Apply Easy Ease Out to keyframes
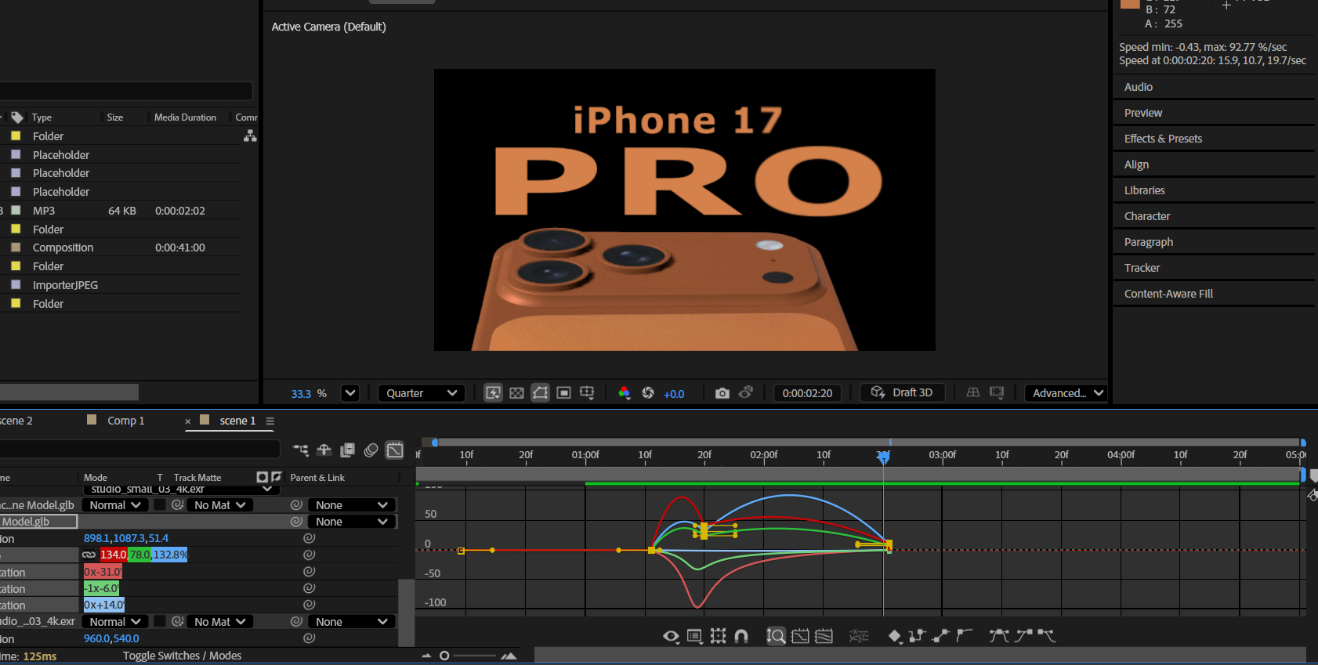 1047,635
